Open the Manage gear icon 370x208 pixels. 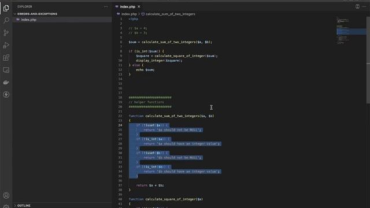(x=6, y=206)
